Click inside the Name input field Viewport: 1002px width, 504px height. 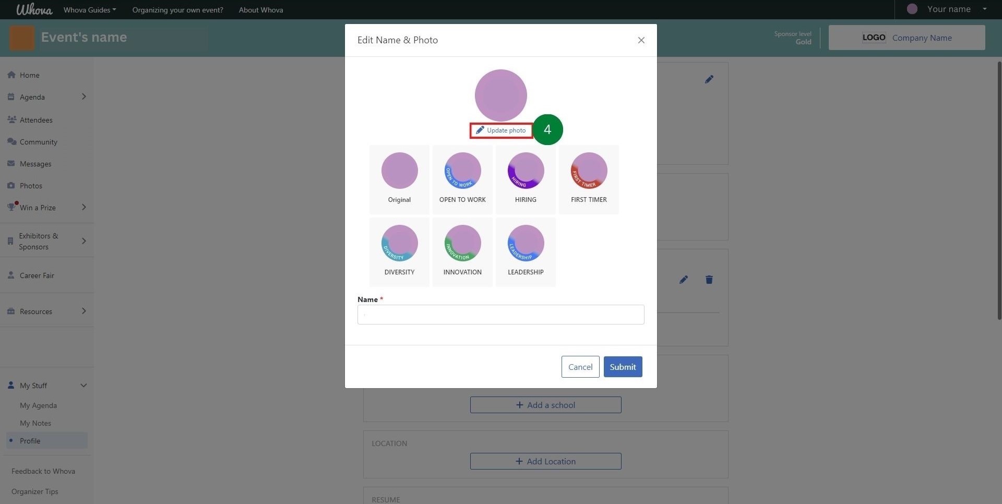coord(500,314)
